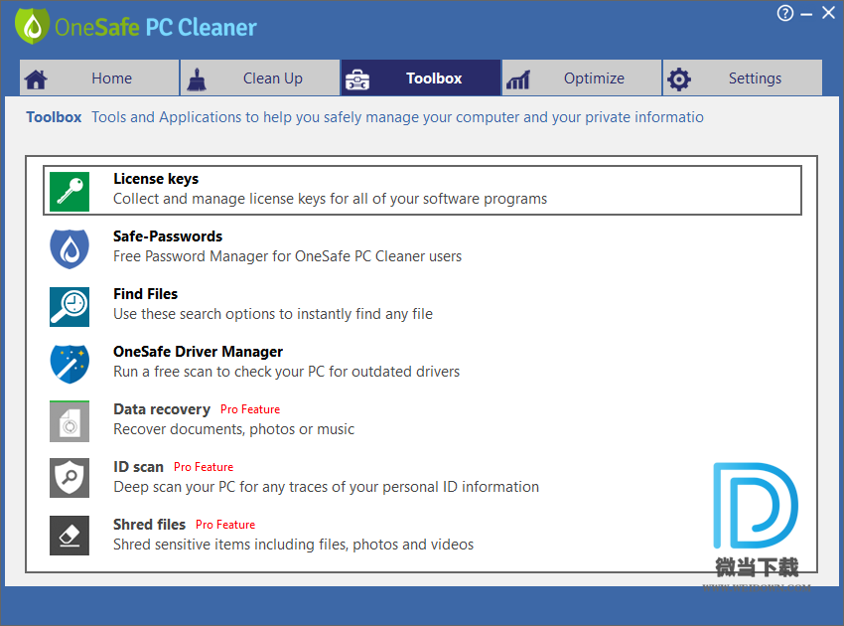Open the ID scan shield icon
Screen dimensions: 844x626
click(70, 478)
